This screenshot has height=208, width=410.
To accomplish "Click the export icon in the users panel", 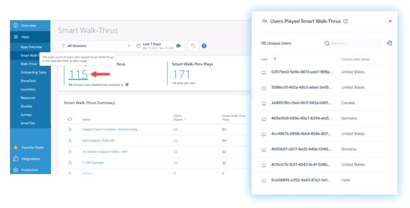I will click(x=389, y=43).
